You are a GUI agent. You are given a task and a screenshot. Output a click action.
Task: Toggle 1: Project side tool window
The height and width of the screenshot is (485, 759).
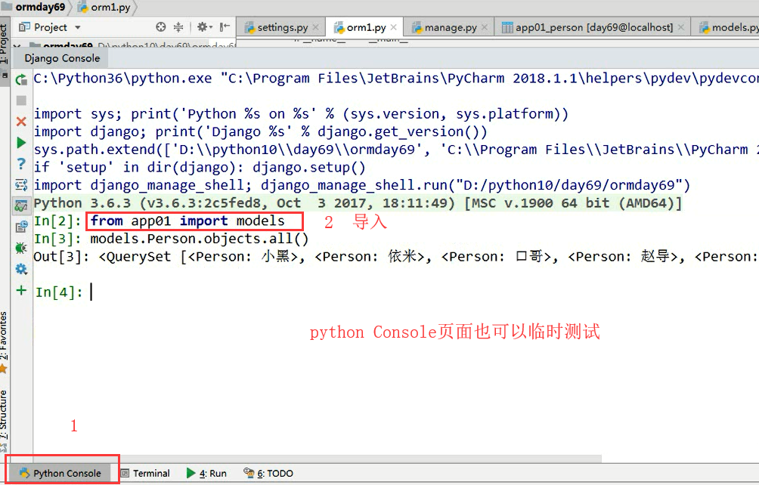5,50
